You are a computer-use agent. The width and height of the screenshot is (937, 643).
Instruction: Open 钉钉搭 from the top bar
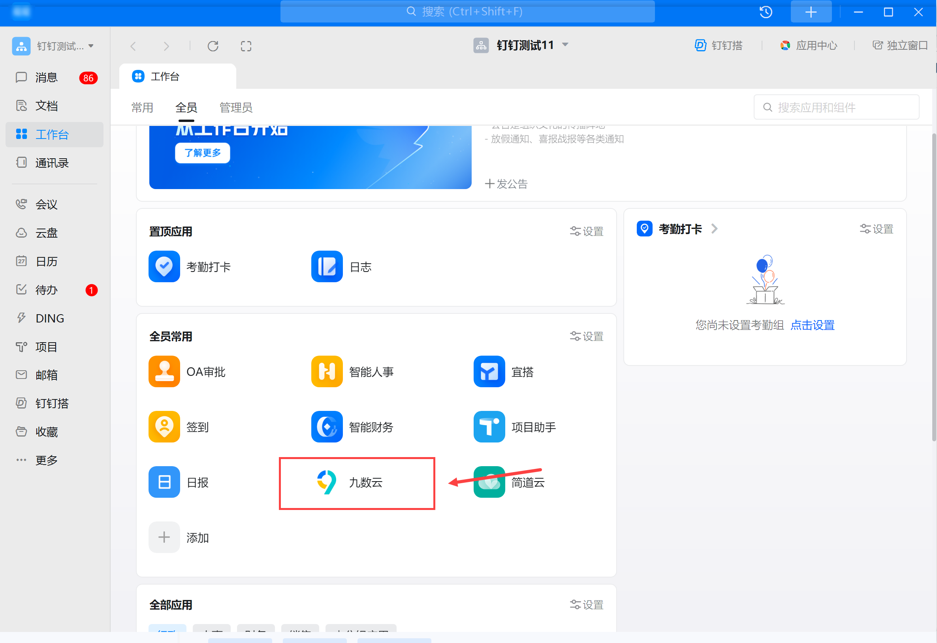click(719, 45)
